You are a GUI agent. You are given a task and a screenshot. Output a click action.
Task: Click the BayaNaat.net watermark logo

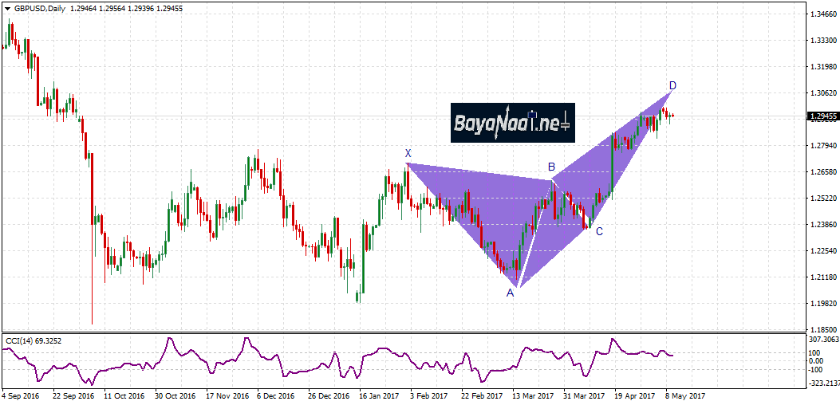click(512, 123)
